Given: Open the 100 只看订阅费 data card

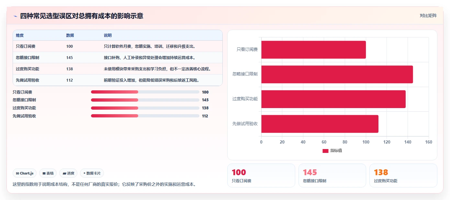Looking at the screenshot, I should [261, 175].
